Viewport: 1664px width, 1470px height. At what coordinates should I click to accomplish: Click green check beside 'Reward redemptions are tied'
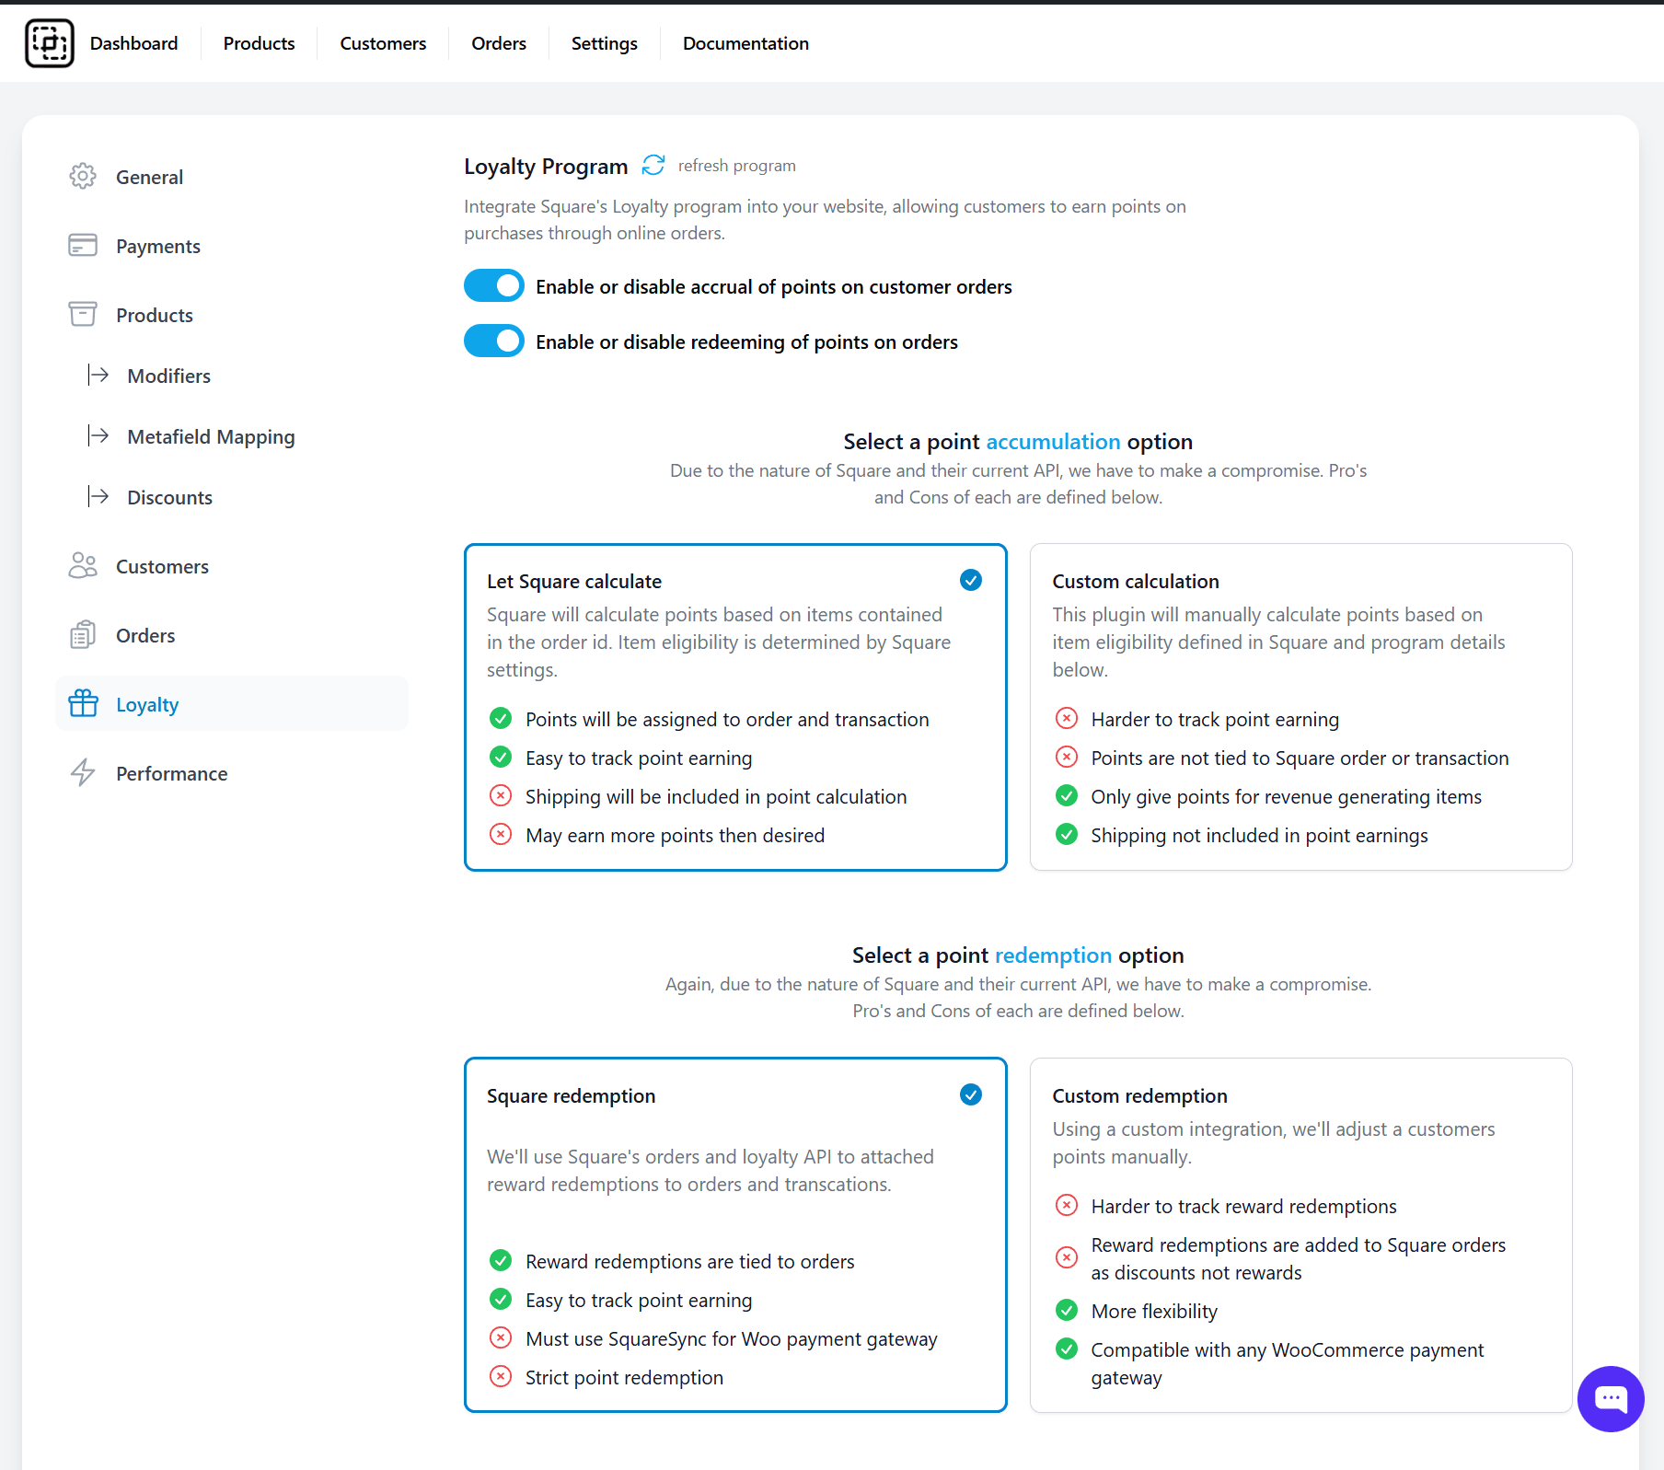click(x=501, y=1261)
